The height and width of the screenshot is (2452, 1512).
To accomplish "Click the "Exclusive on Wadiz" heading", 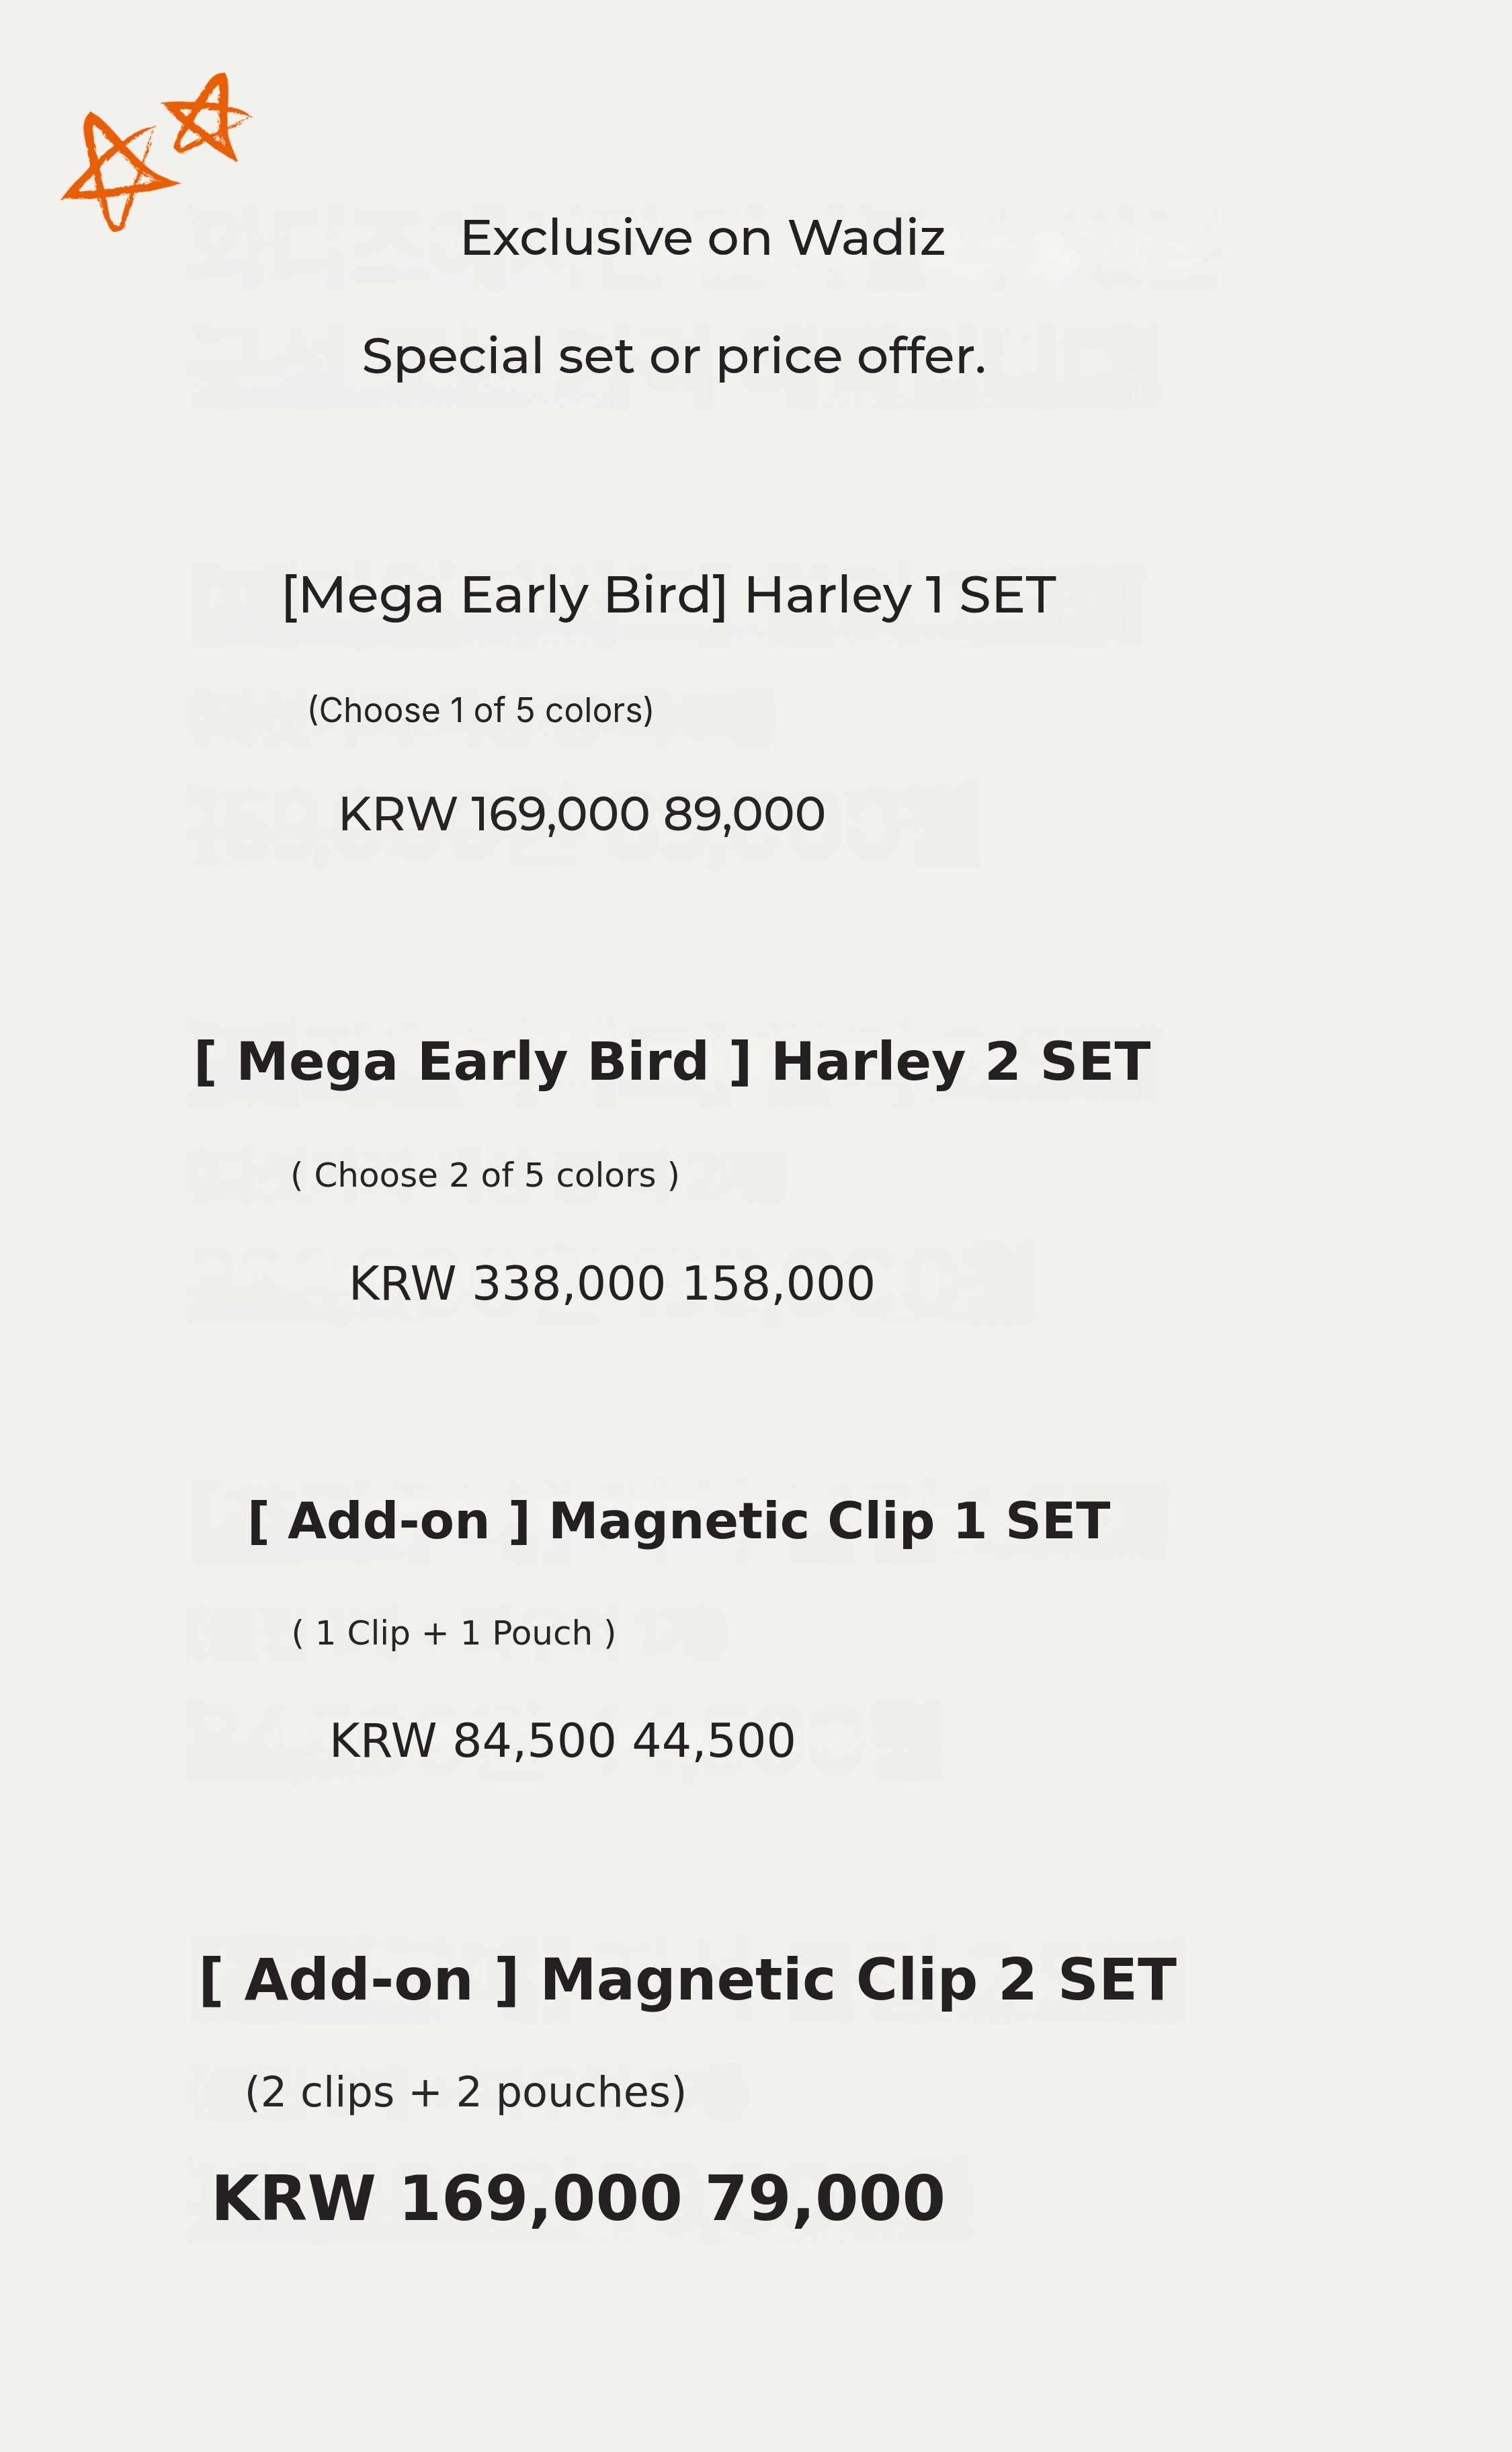I will [x=702, y=238].
